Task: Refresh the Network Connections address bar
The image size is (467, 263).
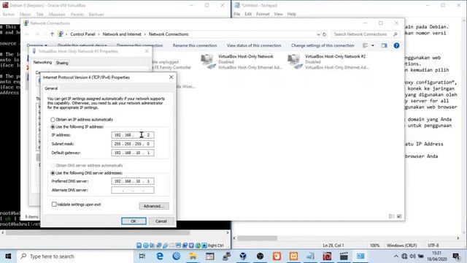Action: tap(324, 34)
